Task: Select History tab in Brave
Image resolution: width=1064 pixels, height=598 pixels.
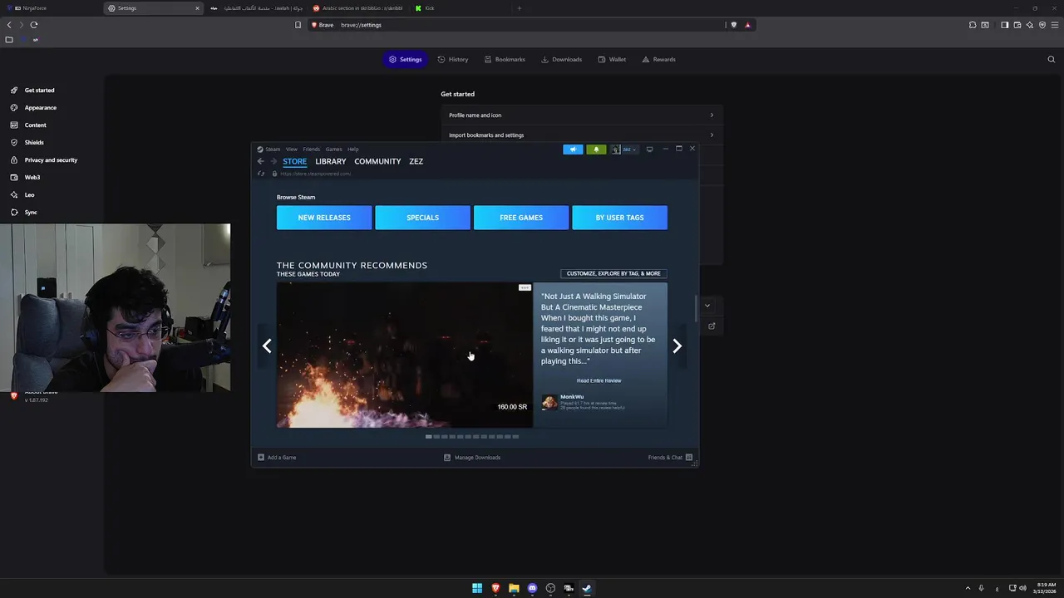Action: pyautogui.click(x=452, y=59)
